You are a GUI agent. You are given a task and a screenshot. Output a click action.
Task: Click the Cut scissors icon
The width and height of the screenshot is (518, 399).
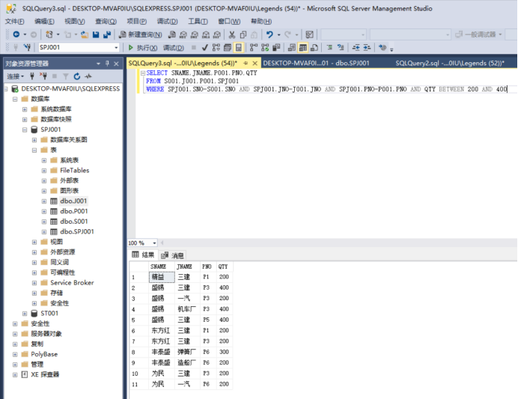point(232,34)
